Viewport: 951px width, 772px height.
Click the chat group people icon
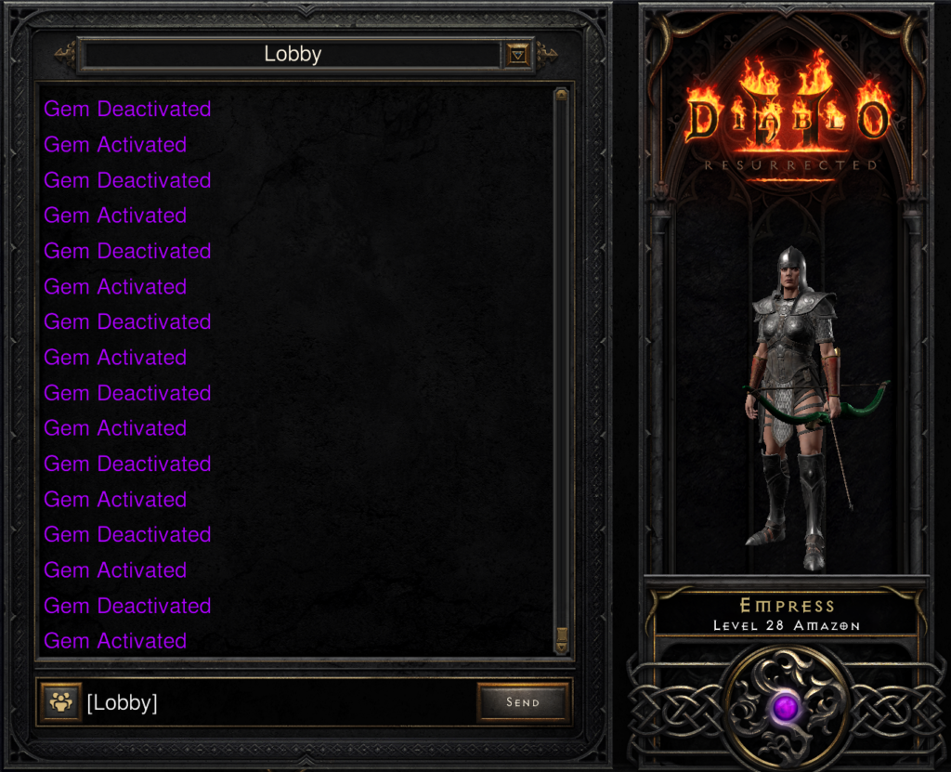click(x=60, y=702)
